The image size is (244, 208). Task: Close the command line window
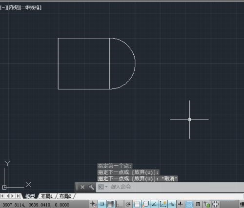(82, 187)
